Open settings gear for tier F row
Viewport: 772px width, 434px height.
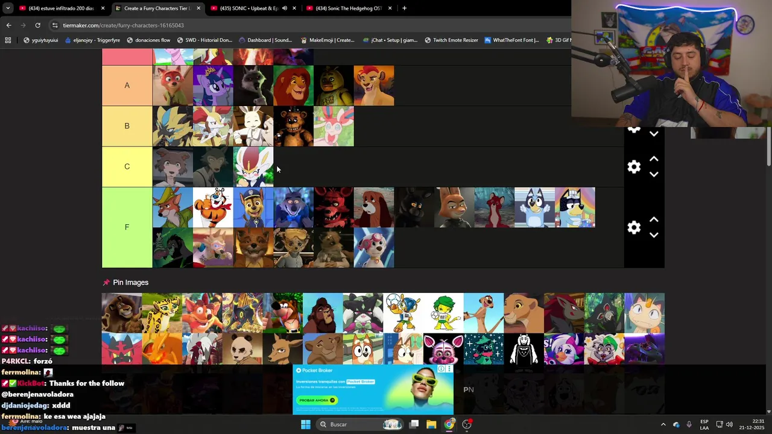[633, 227]
